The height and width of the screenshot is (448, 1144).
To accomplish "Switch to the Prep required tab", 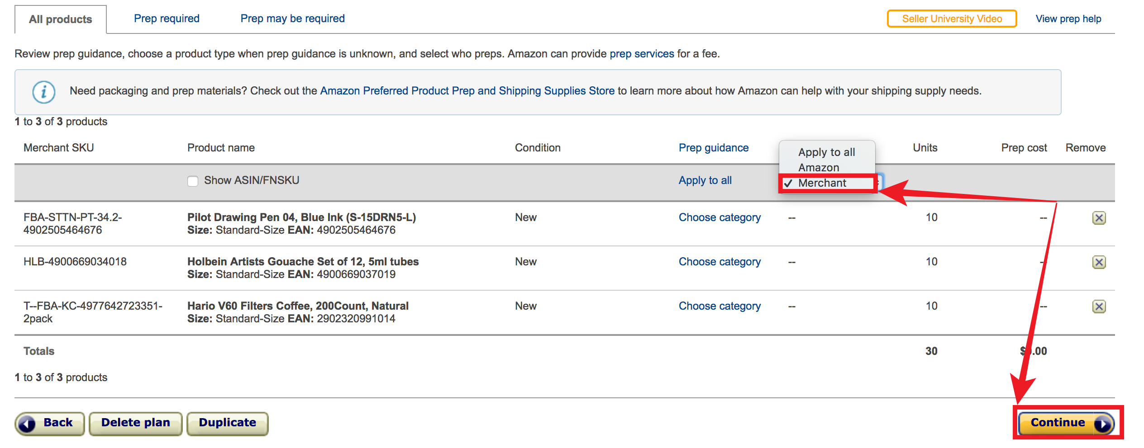I will coord(167,19).
